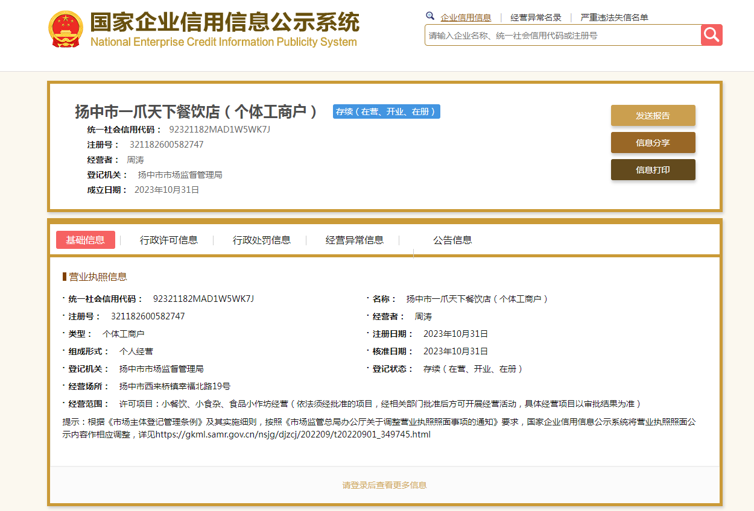Select the 企业信用信息 search category
The width and height of the screenshot is (754, 511).
466,17
